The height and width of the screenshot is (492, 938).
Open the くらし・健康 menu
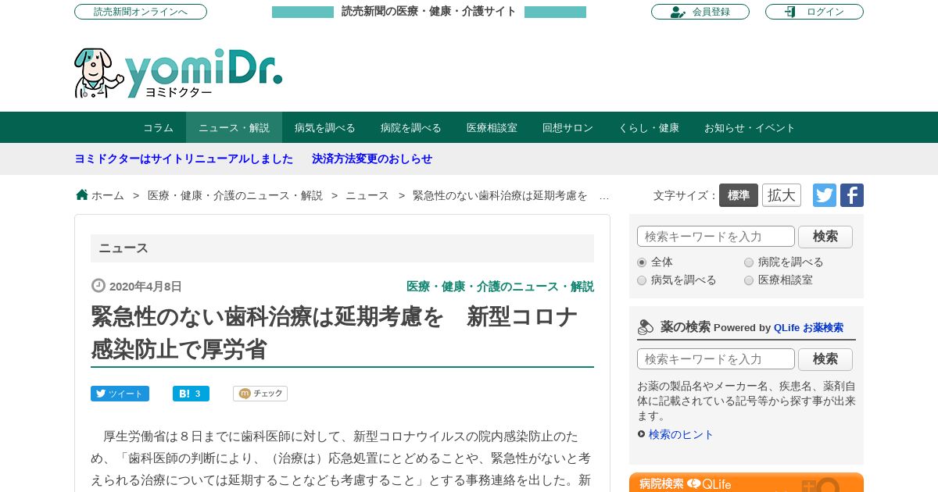[x=649, y=127]
